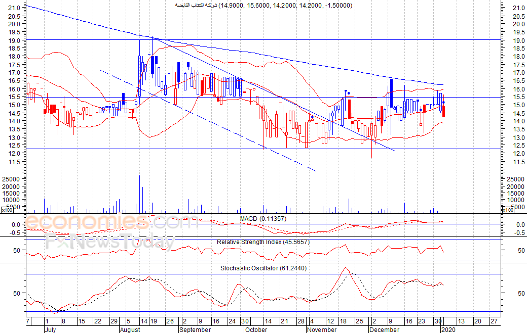Click the MACD indicator title label
The image size is (527, 333).
click(x=263, y=219)
